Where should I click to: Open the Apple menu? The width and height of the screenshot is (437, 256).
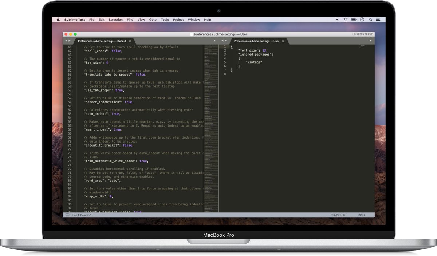58,20
